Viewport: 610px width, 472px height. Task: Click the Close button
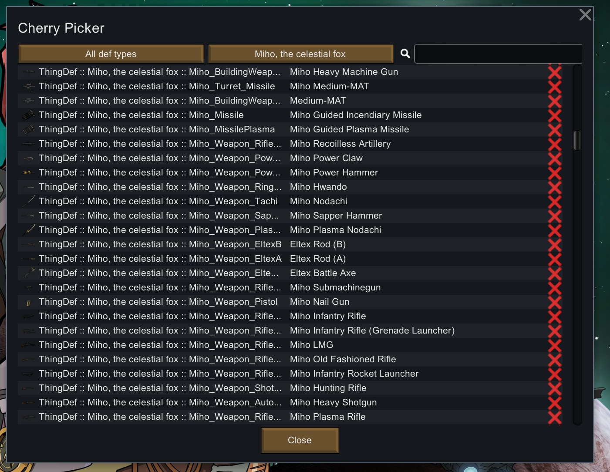click(300, 440)
